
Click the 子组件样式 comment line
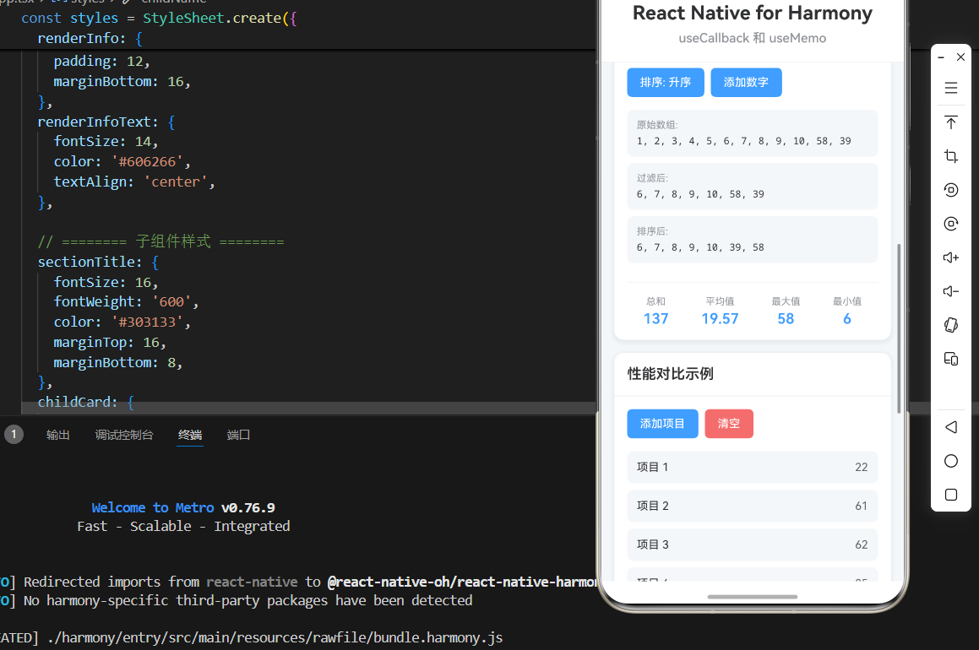tap(160, 241)
